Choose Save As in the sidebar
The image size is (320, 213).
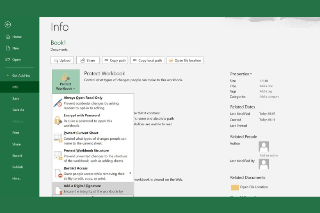(20, 110)
